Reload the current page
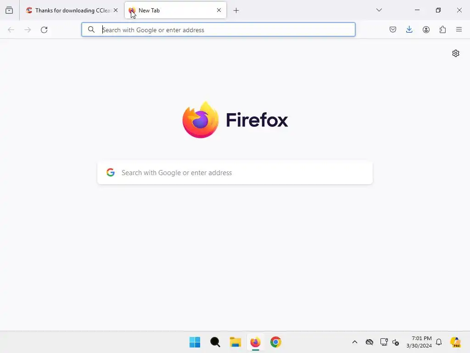Screen dimensions: 470x353 [45, 30]
